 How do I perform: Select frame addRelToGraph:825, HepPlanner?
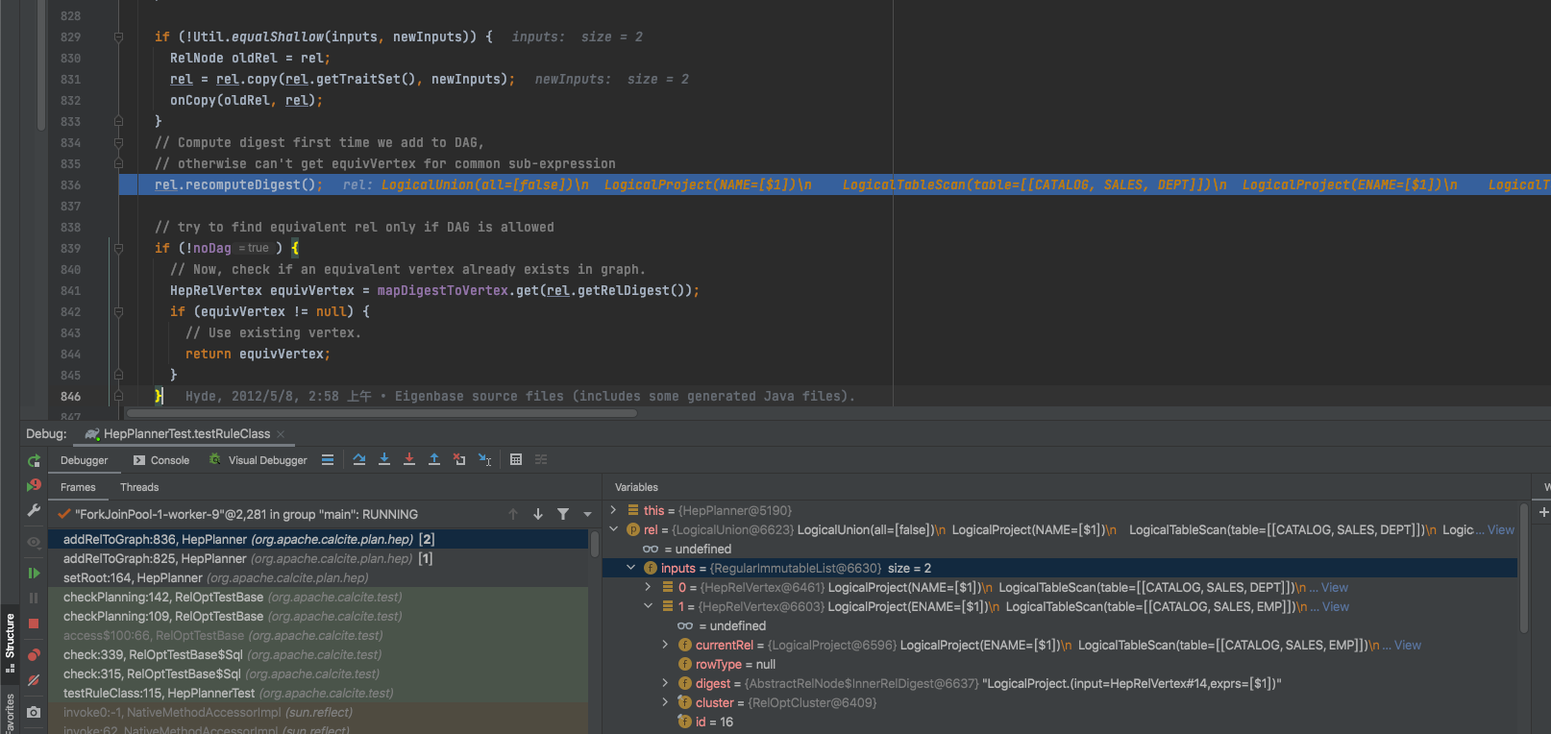point(318,558)
